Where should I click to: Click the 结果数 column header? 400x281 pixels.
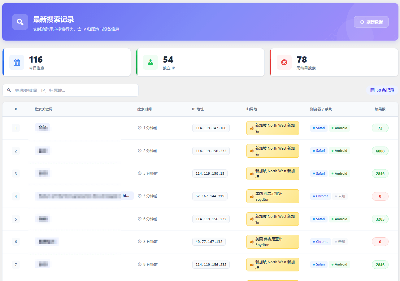[x=380, y=109]
